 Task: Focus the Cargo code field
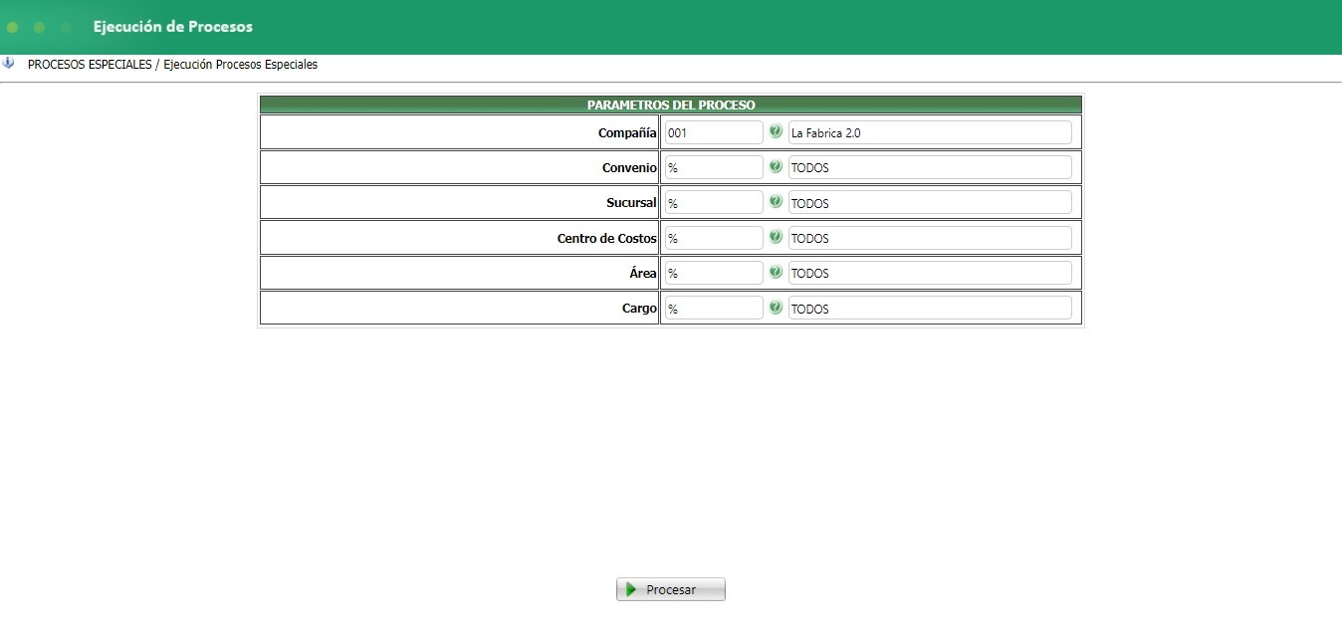point(713,309)
